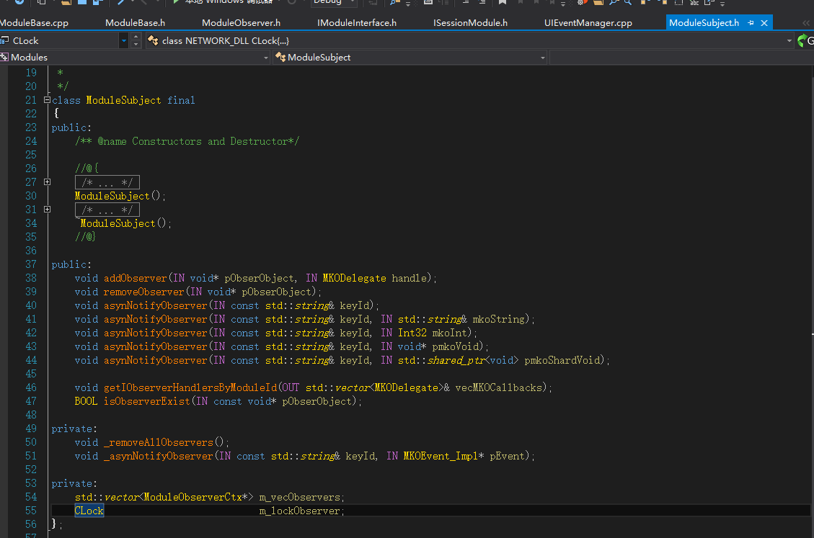The image size is (814, 538).
Task: Step up beside the CLock dropdown
Action: point(136,37)
